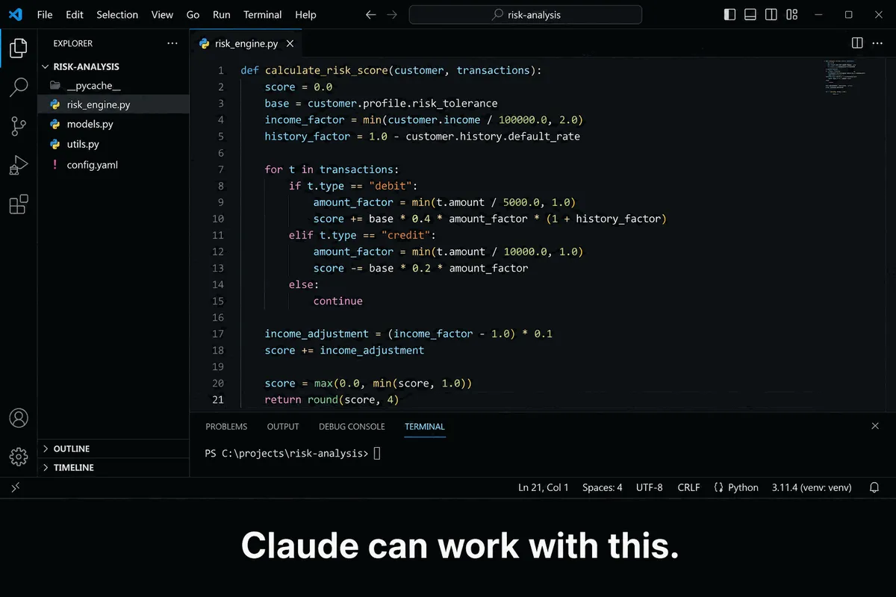
Task: Toggle the primary side bar layout icon
Action: (x=729, y=15)
